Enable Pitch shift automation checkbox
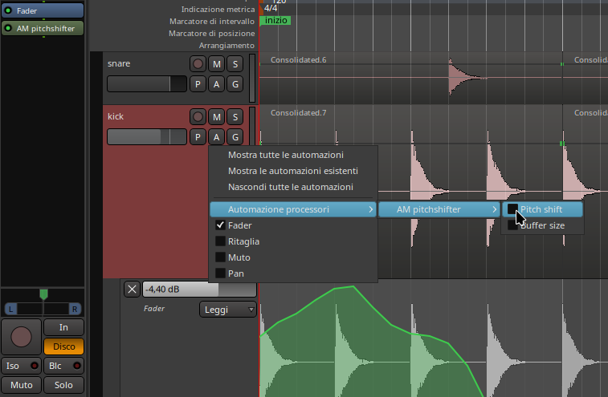 tap(513, 209)
